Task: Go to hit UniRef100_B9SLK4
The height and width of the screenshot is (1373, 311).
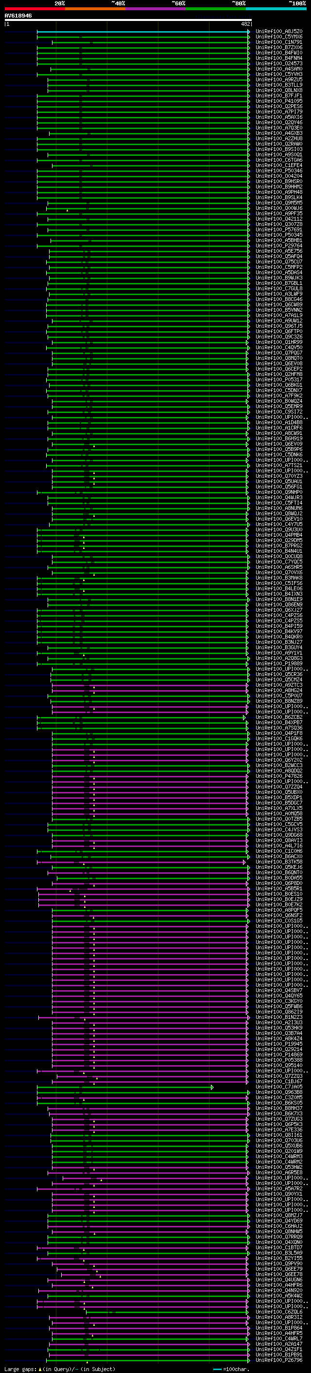Action: [279, 198]
